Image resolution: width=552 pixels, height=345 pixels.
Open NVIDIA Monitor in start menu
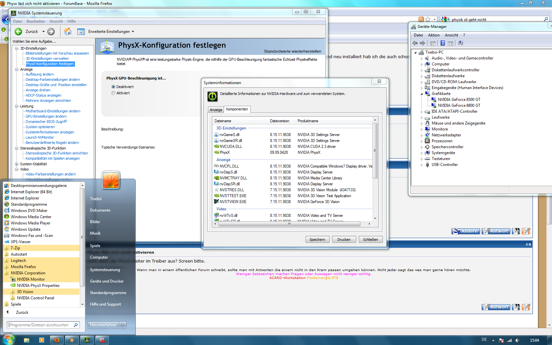click(31, 279)
